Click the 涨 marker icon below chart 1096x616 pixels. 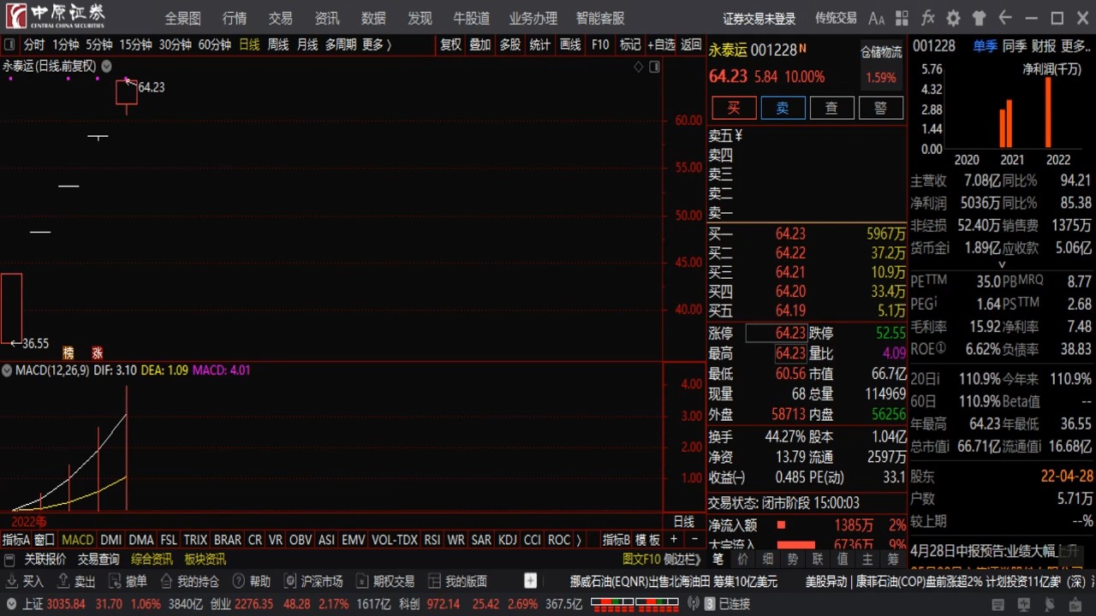coord(98,352)
